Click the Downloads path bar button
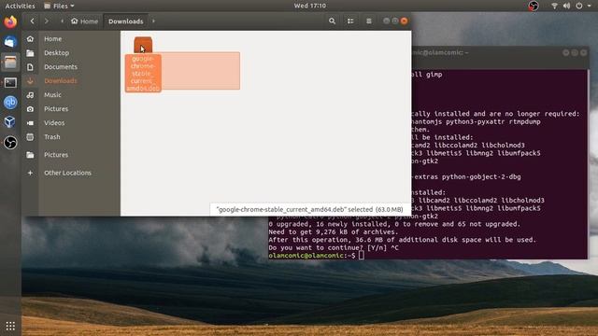The image size is (598, 336). click(x=125, y=21)
